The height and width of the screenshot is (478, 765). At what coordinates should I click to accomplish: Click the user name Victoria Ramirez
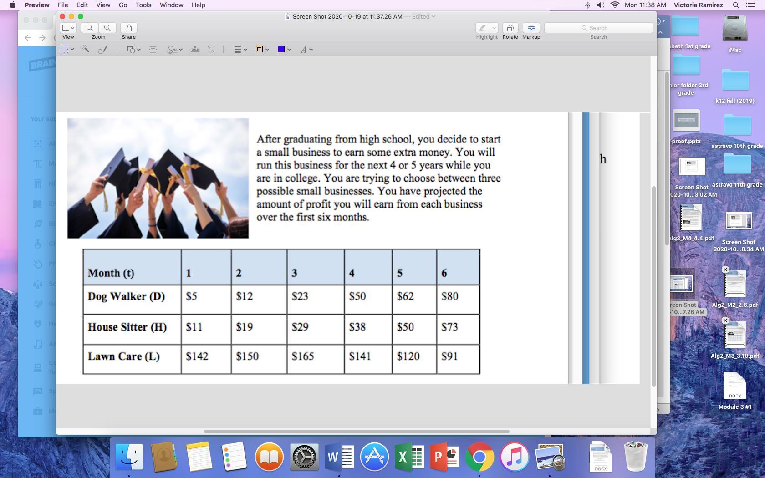point(699,5)
